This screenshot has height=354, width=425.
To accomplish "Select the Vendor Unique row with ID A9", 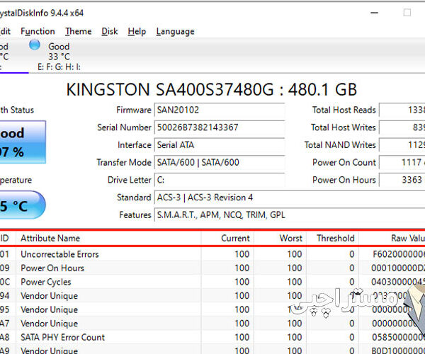I will click(212, 350).
